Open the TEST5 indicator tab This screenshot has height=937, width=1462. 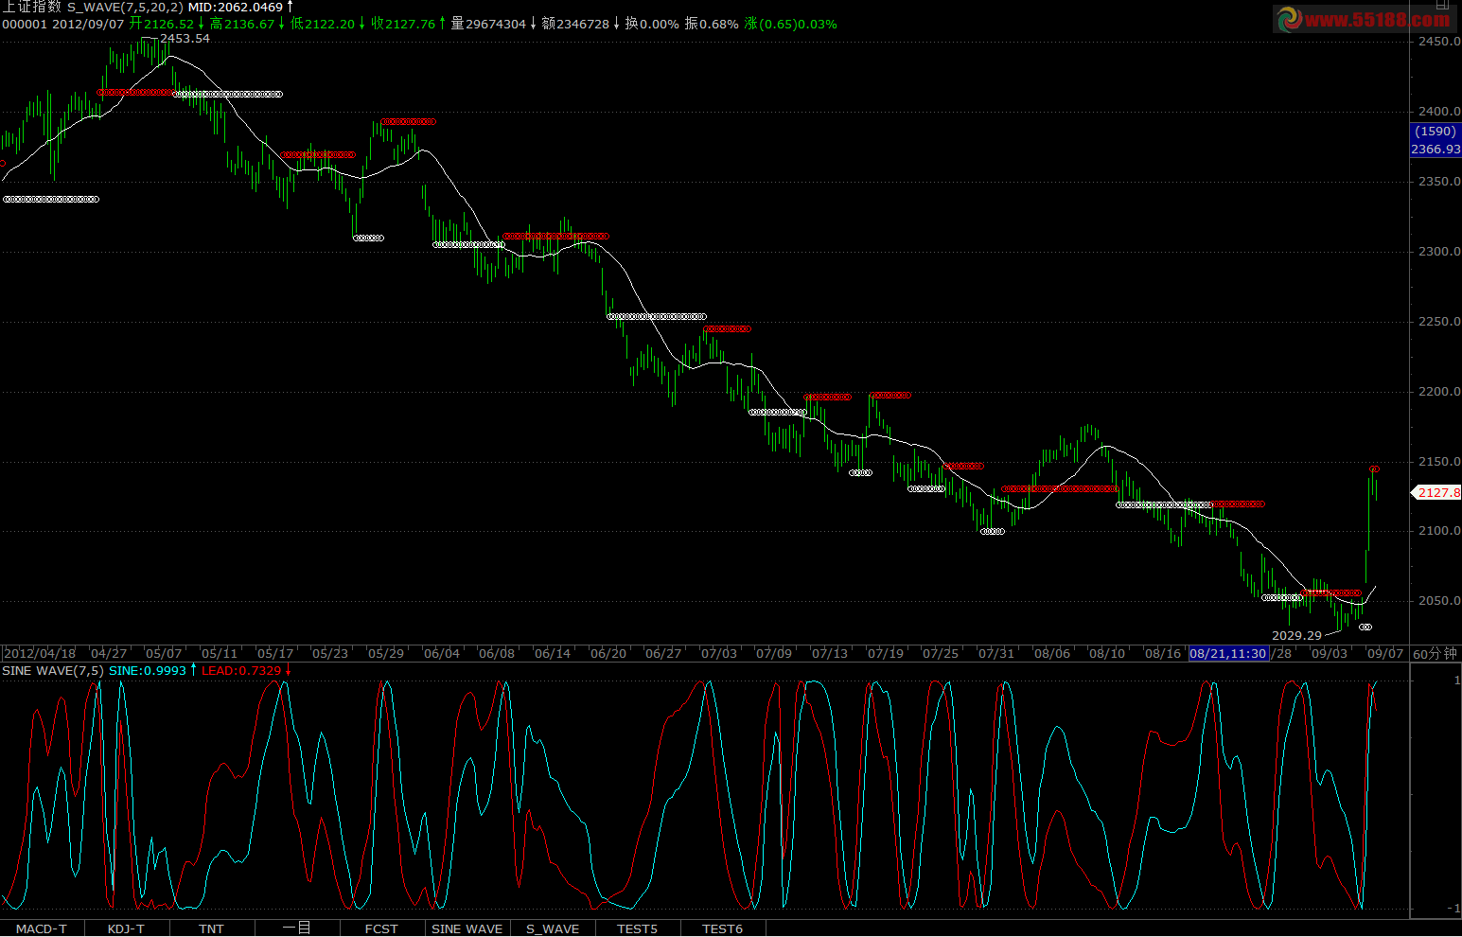click(x=637, y=928)
